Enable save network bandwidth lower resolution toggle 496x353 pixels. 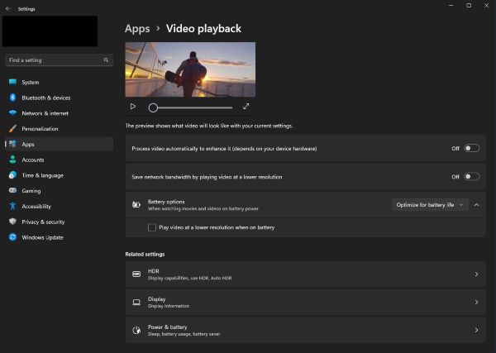pos(470,176)
